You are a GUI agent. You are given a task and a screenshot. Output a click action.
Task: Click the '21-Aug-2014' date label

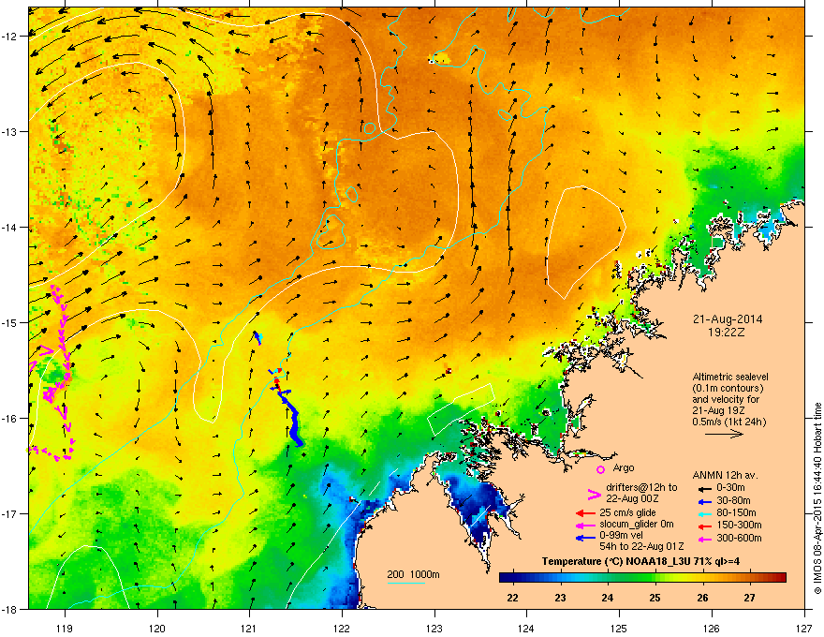coord(727,319)
